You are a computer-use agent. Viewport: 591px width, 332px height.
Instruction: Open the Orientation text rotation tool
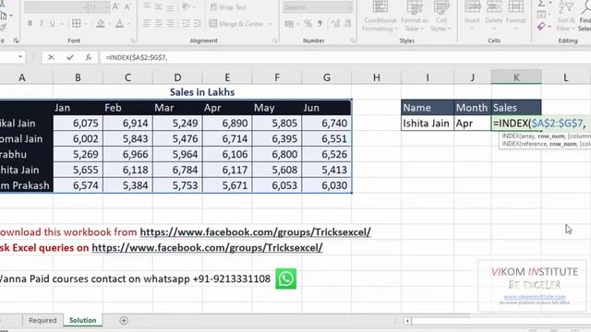[x=186, y=6]
